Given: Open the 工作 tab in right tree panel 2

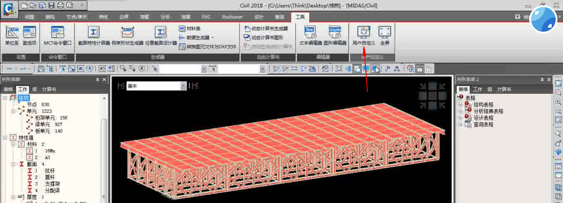Looking at the screenshot, I should tap(477, 89).
